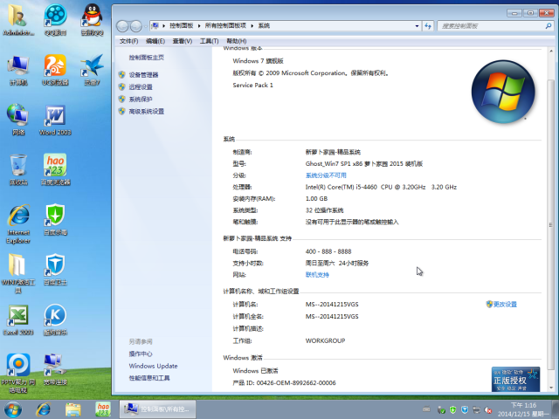
Task: Open 操作中心 (Action Center) link
Action: click(x=141, y=354)
